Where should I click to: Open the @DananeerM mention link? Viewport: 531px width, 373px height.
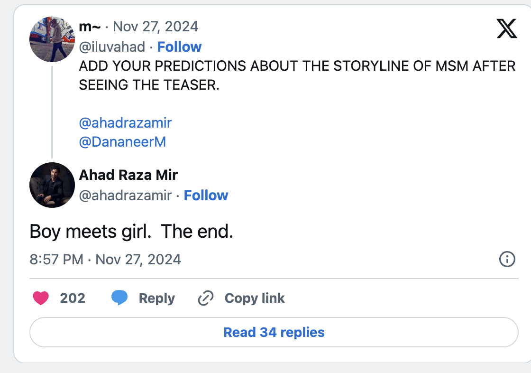click(122, 142)
